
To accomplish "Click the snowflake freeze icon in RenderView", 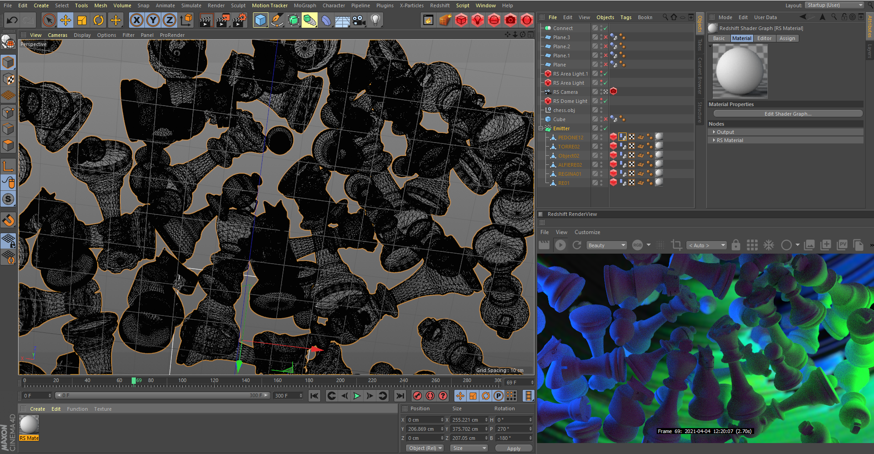I will 769,245.
